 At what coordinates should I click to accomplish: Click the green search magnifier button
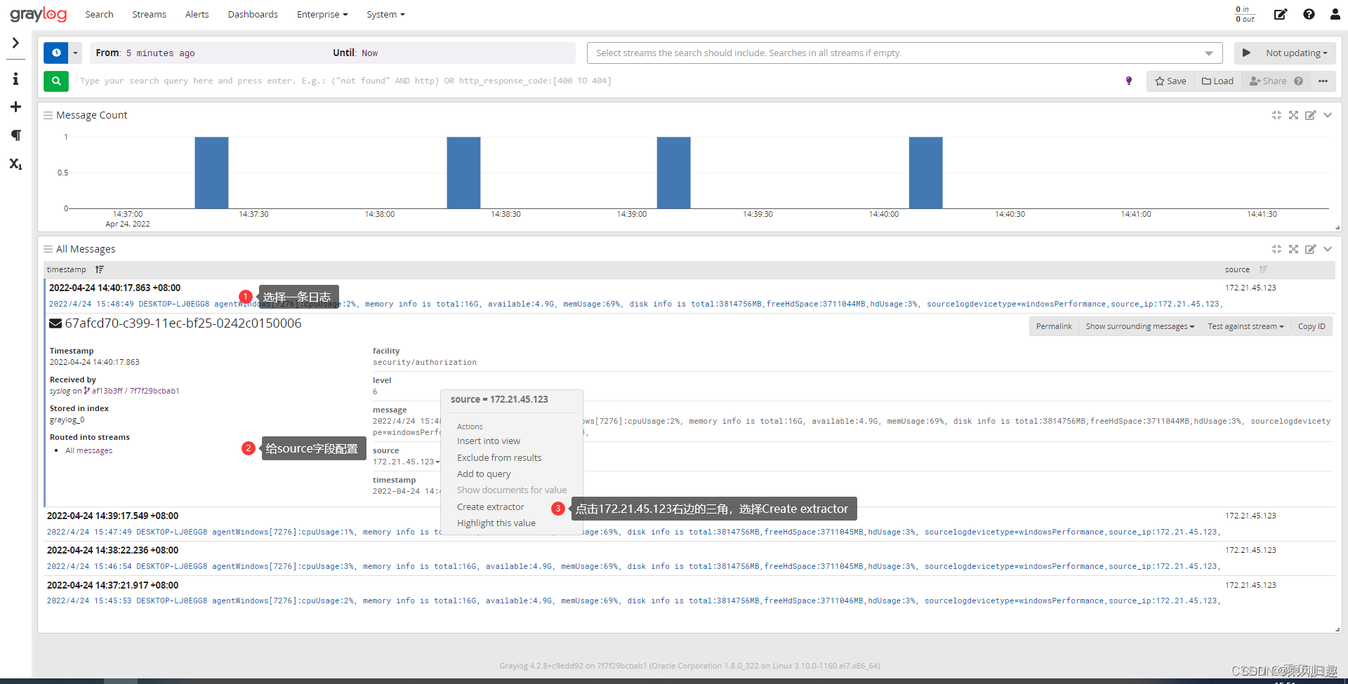pos(55,81)
